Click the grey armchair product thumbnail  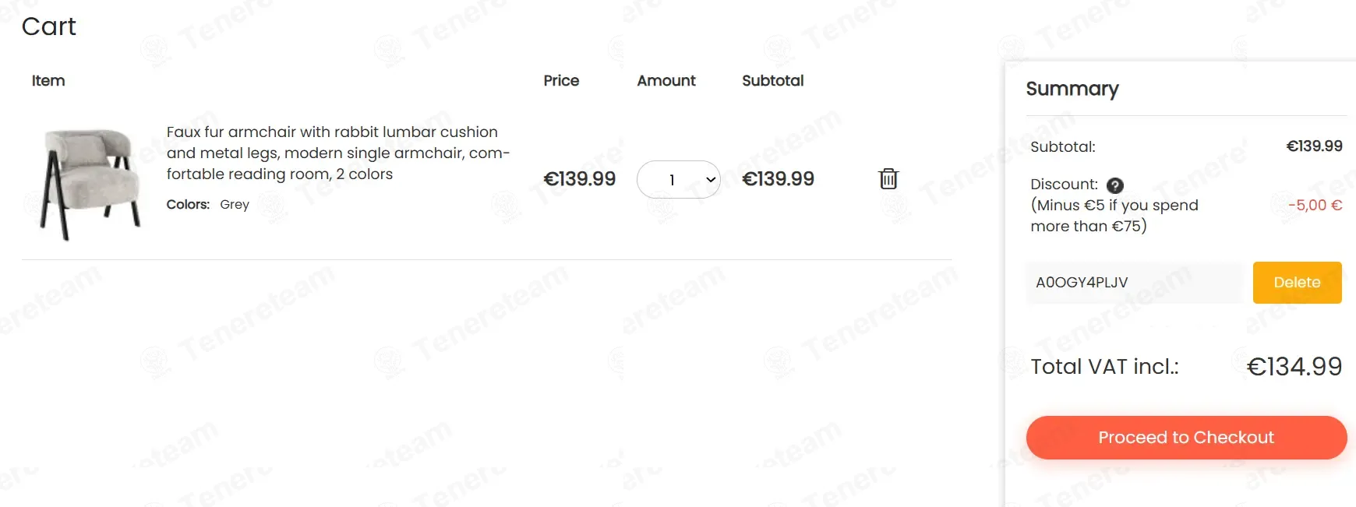point(90,184)
